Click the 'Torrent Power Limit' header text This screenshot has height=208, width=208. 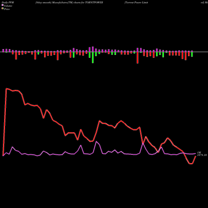pos(136,2)
